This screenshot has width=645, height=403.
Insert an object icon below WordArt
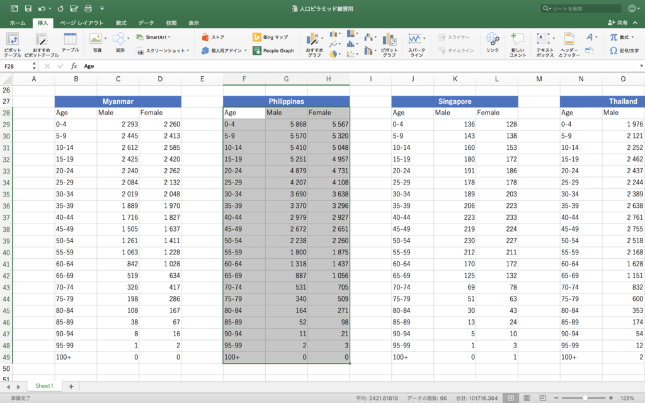coord(589,50)
